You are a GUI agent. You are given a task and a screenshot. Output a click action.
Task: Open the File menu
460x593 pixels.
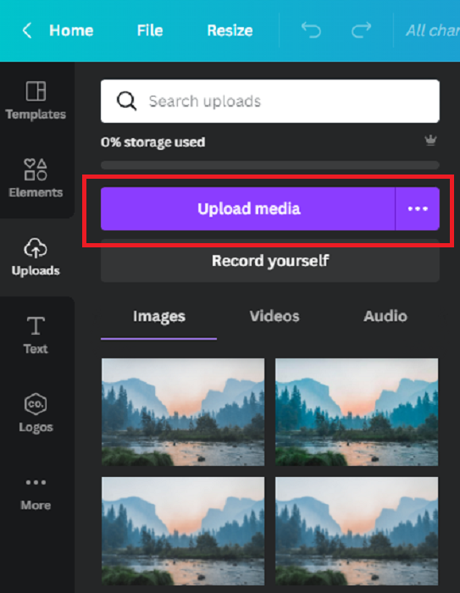(150, 30)
